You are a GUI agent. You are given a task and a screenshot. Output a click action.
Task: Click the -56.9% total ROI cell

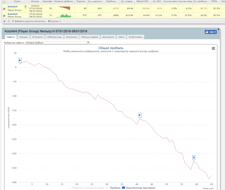[146, 8]
